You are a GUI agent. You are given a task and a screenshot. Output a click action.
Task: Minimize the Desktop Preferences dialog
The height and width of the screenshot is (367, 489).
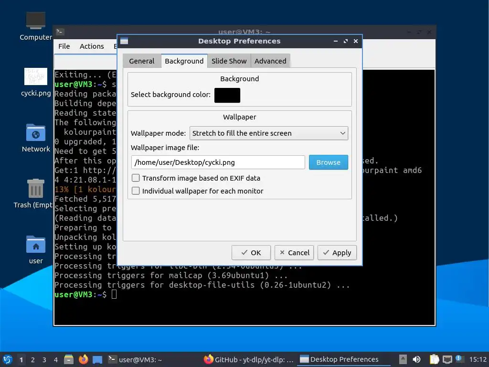[336, 41]
